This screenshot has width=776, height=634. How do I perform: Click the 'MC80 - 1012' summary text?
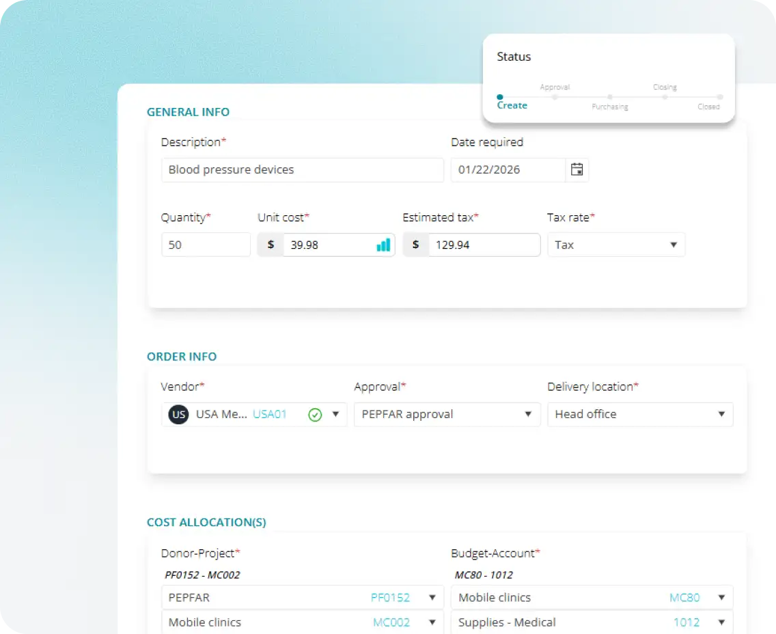point(484,575)
